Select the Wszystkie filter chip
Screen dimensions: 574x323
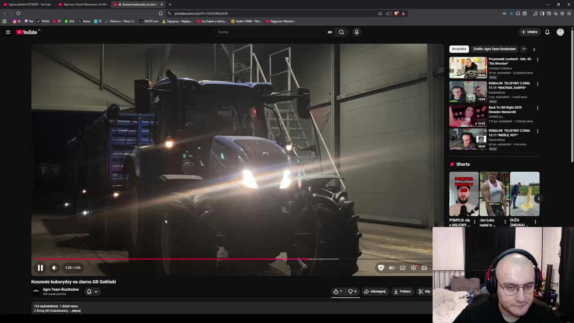pyautogui.click(x=459, y=49)
